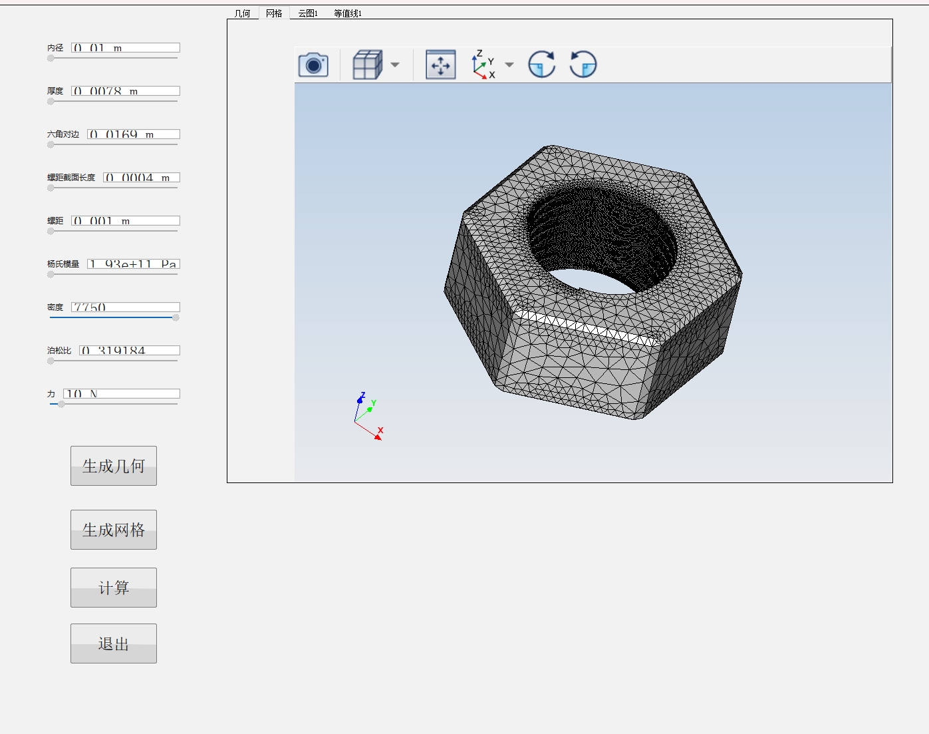The height and width of the screenshot is (734, 929).
Task: Select the 3D cube view icon
Action: tap(367, 65)
